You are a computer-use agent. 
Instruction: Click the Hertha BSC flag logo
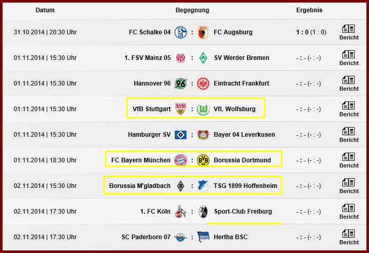pos(203,237)
